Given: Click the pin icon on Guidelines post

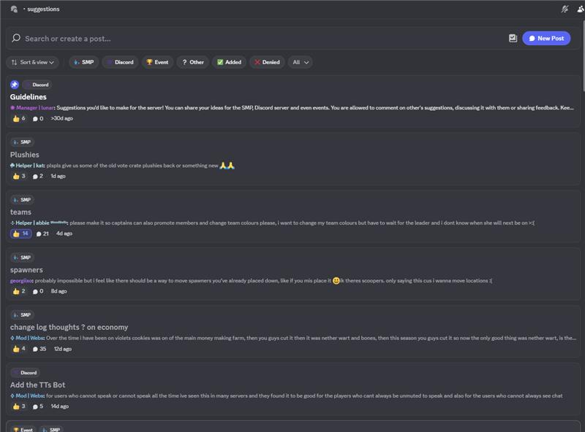Looking at the screenshot, I should pyautogui.click(x=15, y=85).
